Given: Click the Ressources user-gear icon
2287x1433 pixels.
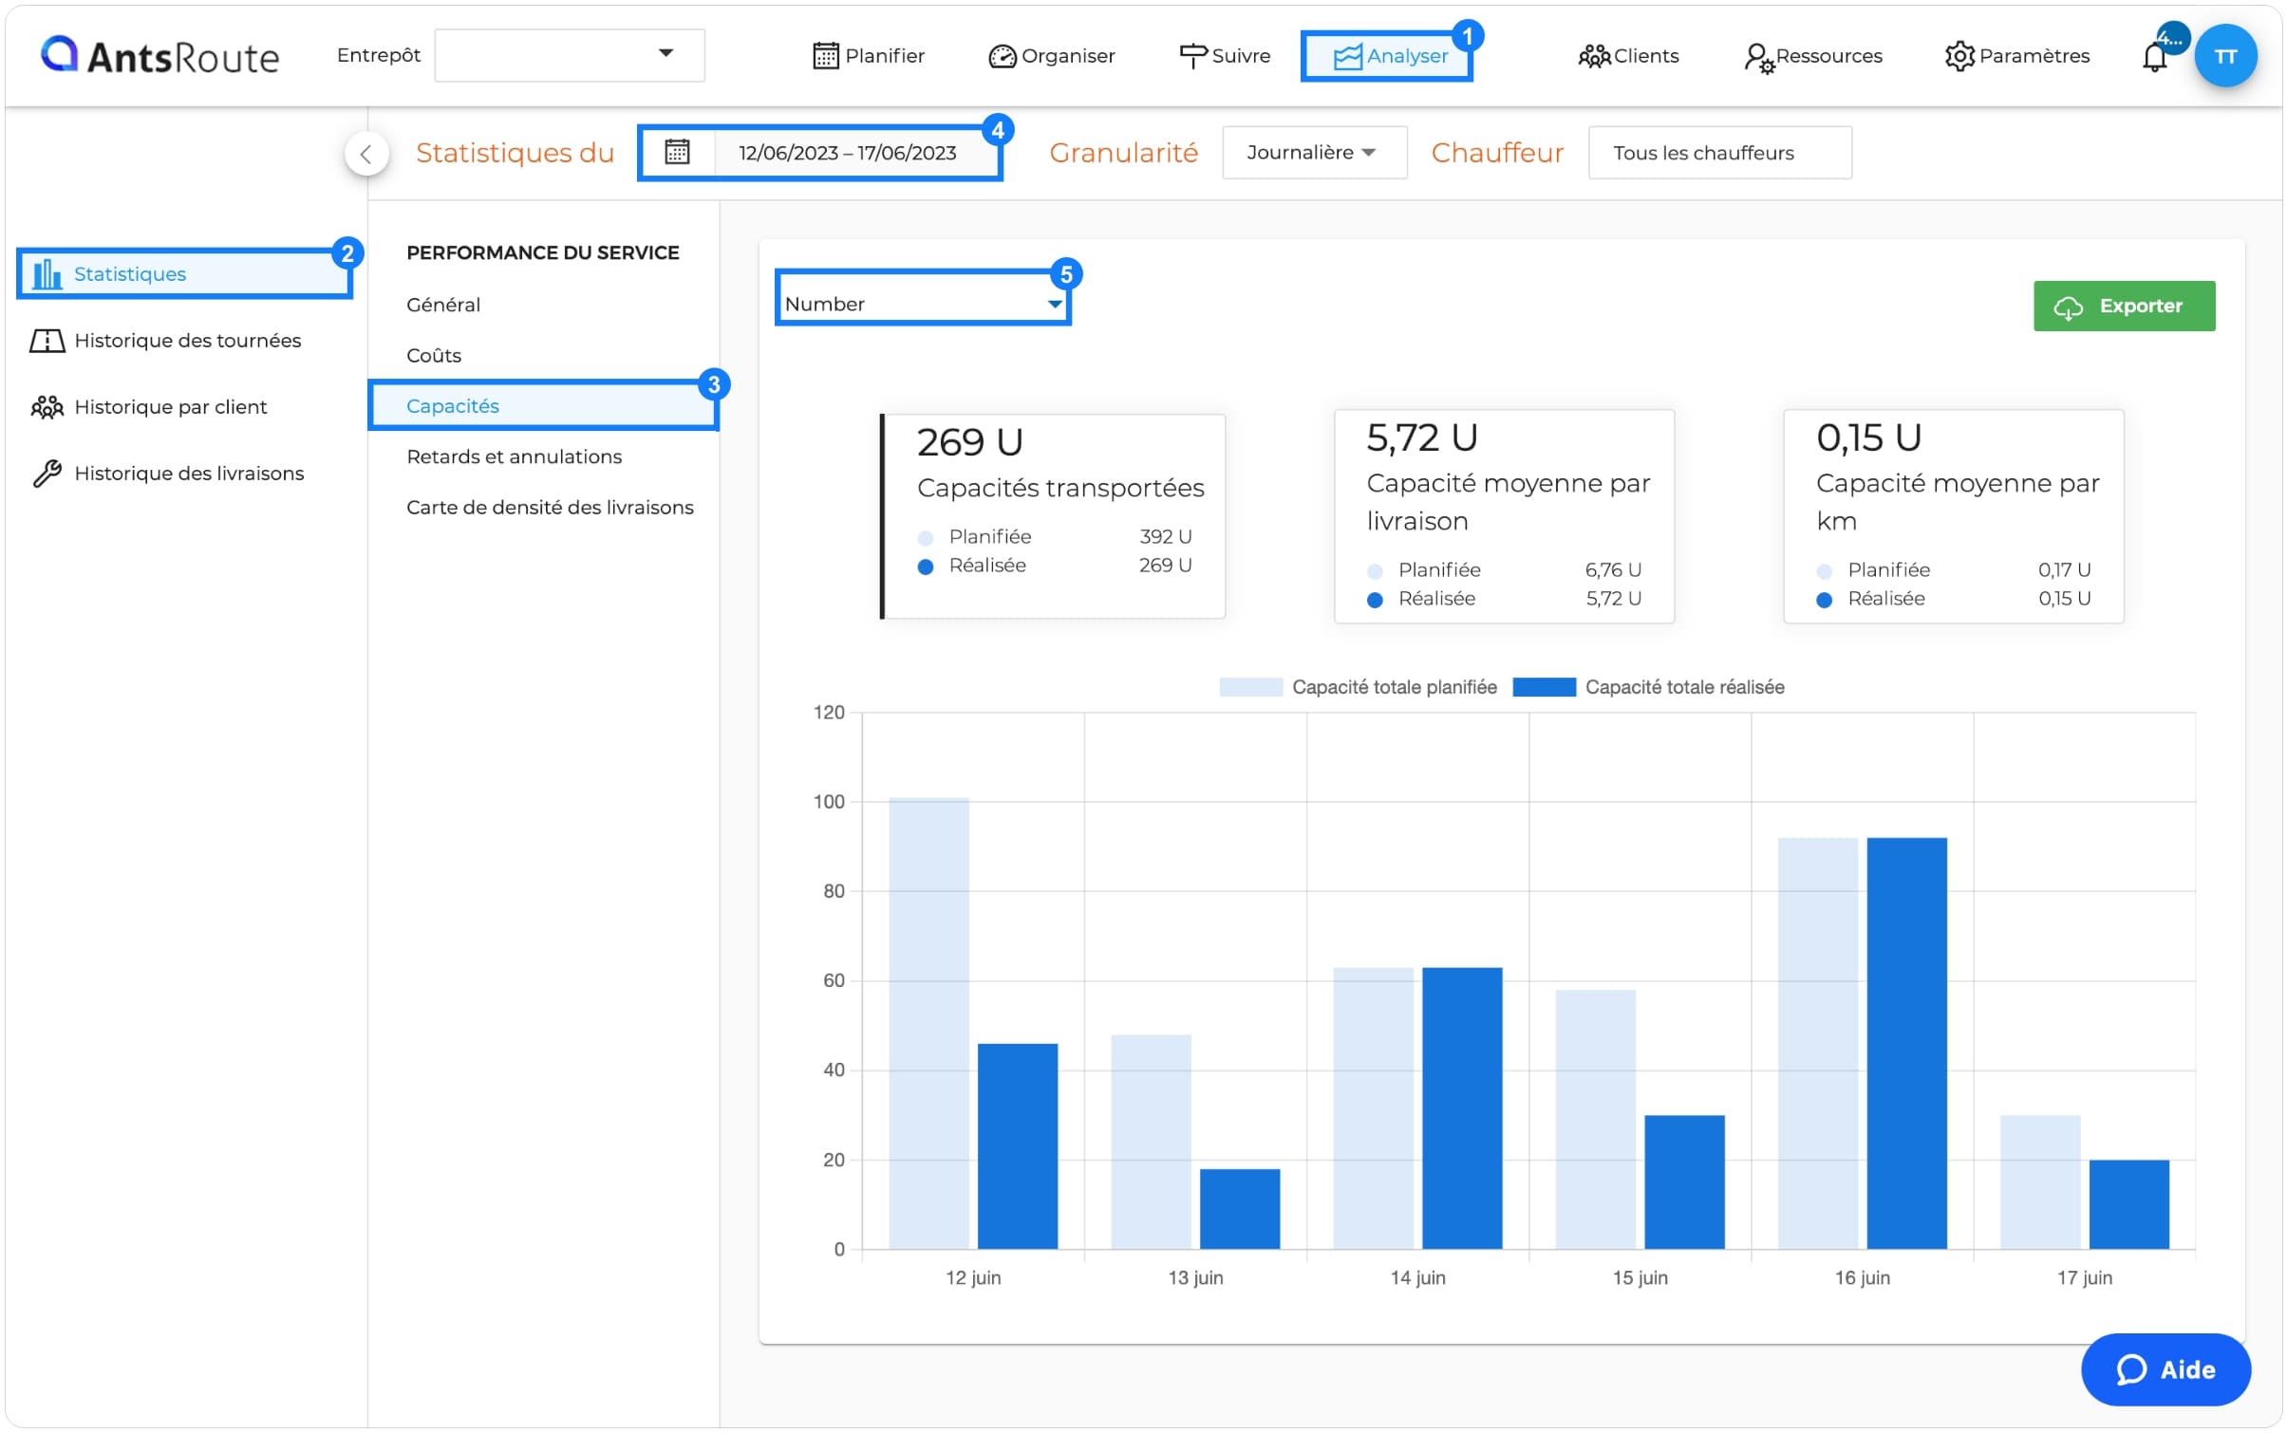Looking at the screenshot, I should click(x=1758, y=58).
